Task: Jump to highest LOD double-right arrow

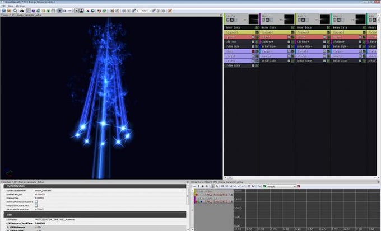Action: coord(163,11)
